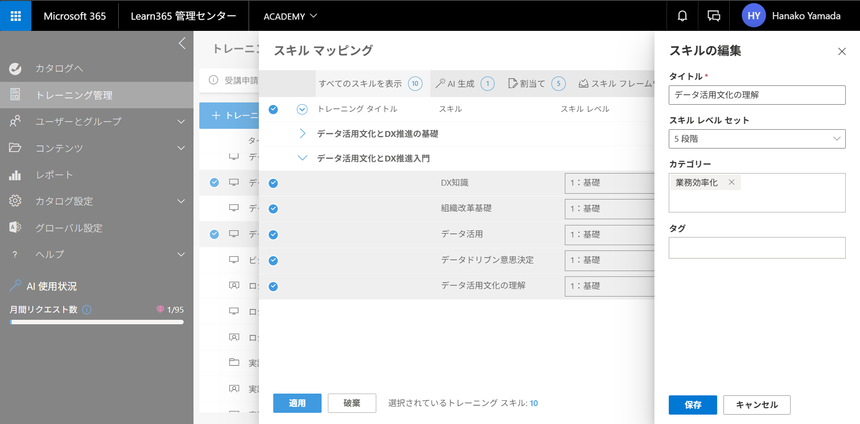Click the Learn365 管理センター link
Image resolution: width=860 pixels, height=424 pixels.
click(x=184, y=16)
